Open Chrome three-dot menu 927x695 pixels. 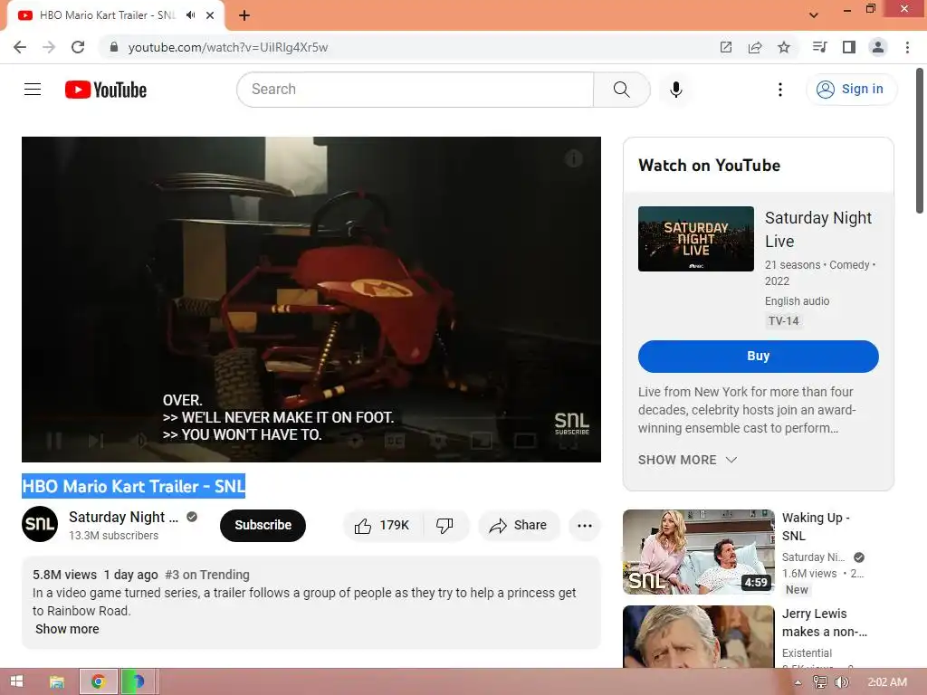tap(907, 47)
